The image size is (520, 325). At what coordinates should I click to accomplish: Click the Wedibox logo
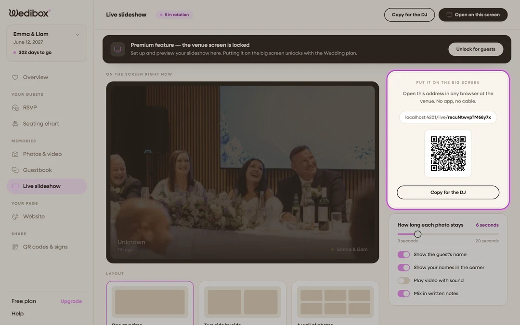[29, 13]
